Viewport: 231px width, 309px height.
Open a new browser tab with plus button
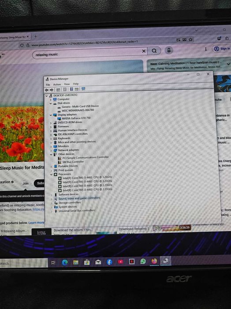pyautogui.click(x=36, y=36)
